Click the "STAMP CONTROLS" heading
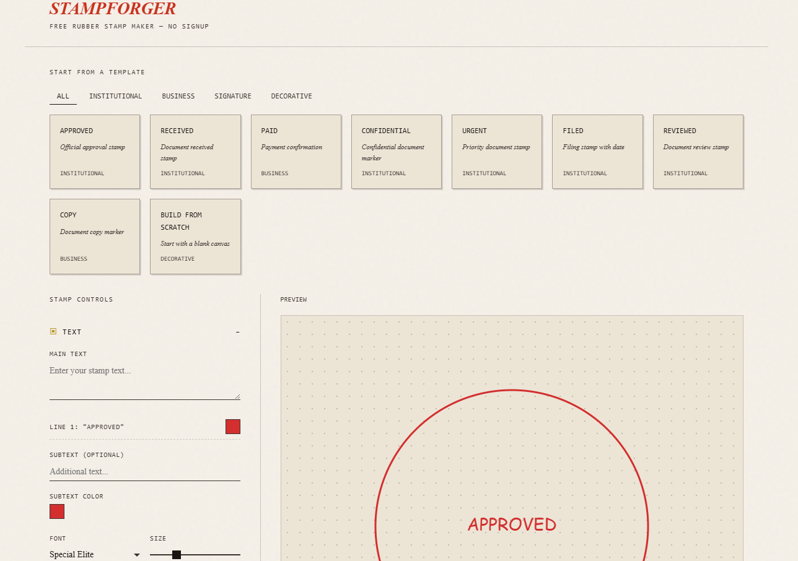The image size is (798, 561). pos(81,300)
